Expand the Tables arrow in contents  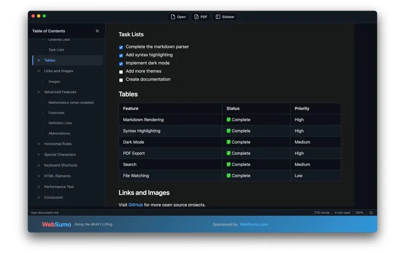tap(39, 60)
